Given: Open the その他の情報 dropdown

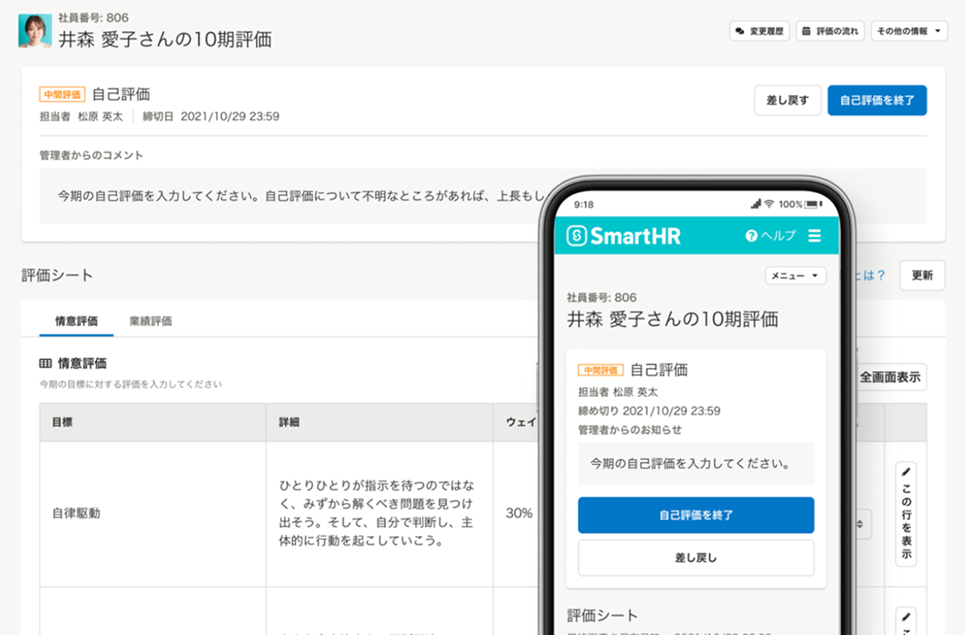Looking at the screenshot, I should (x=908, y=31).
